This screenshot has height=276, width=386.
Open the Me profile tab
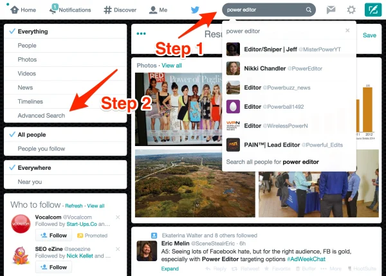tap(158, 10)
